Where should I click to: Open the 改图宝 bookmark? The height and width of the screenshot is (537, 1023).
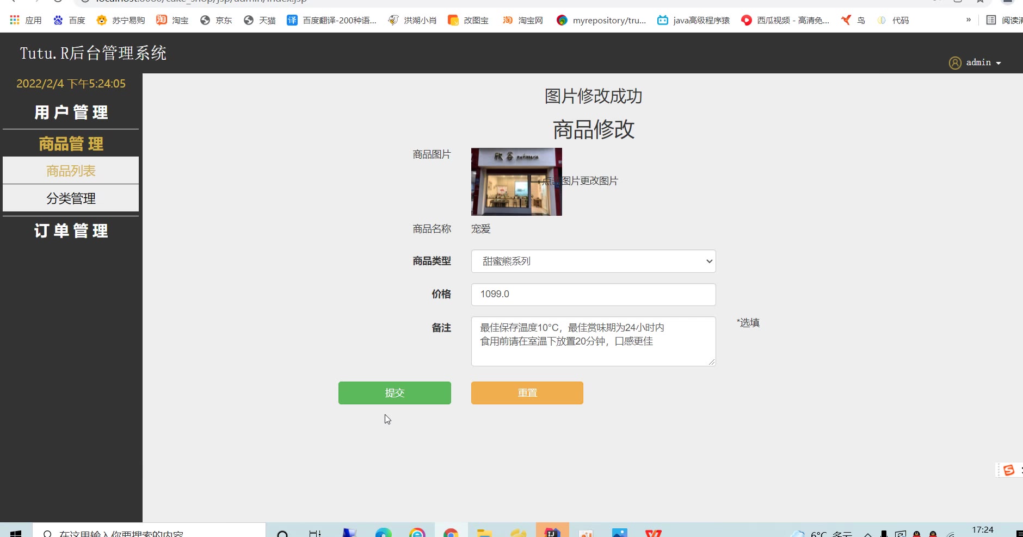(x=468, y=20)
